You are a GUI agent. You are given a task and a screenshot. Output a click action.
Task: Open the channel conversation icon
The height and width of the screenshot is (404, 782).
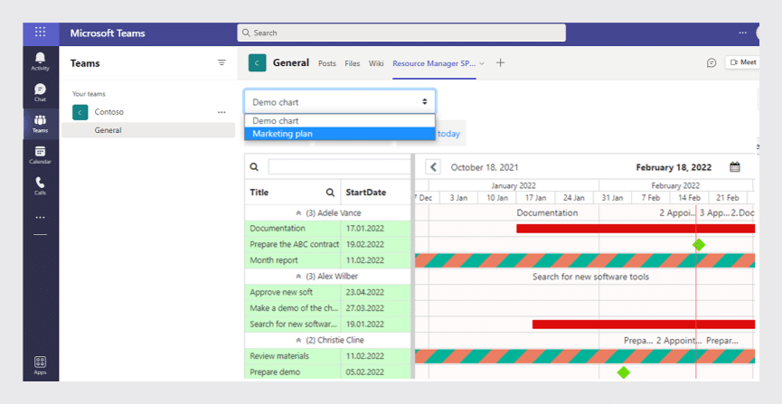point(711,63)
